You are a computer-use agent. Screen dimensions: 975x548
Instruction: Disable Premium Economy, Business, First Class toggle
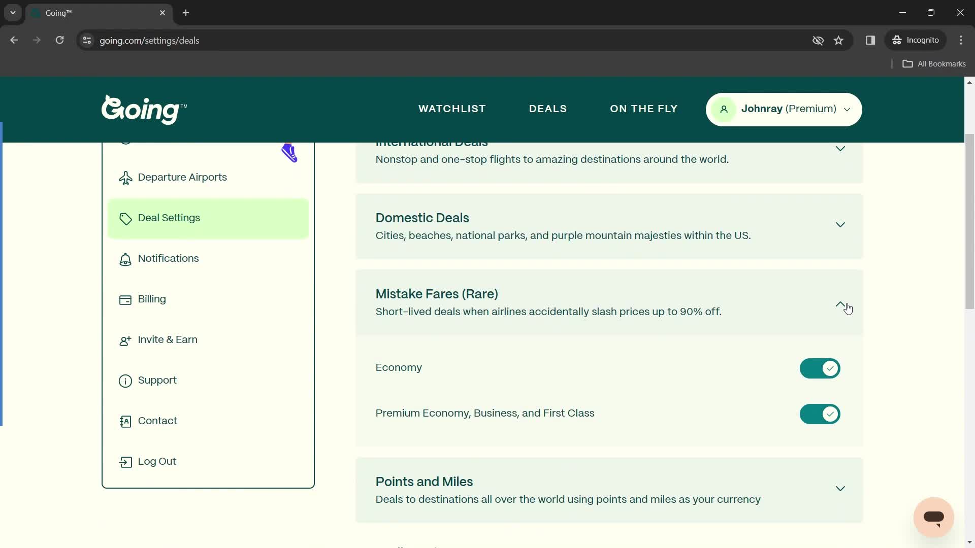click(x=820, y=414)
